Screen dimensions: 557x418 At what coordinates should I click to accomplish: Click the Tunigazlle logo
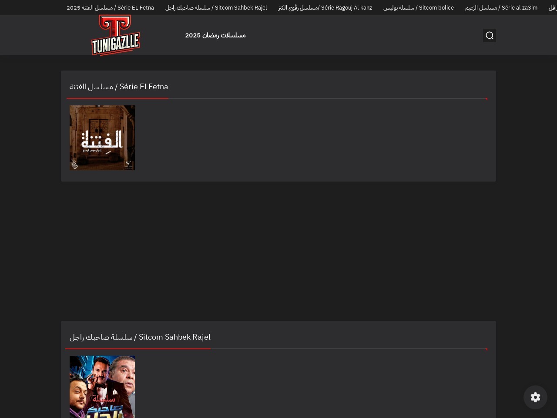click(x=115, y=35)
